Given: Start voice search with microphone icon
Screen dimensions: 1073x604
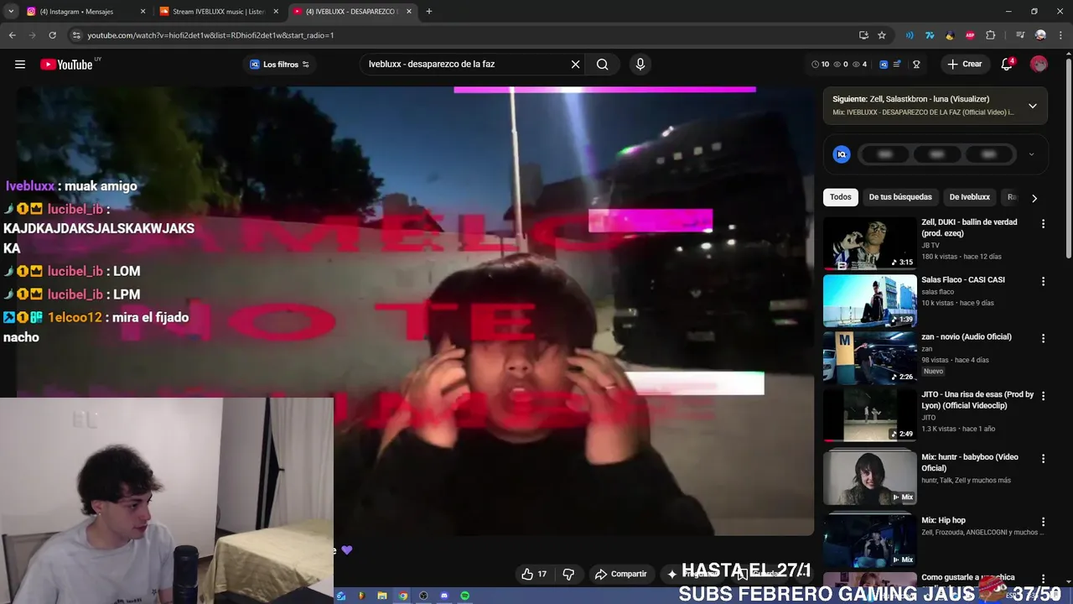Looking at the screenshot, I should [640, 65].
